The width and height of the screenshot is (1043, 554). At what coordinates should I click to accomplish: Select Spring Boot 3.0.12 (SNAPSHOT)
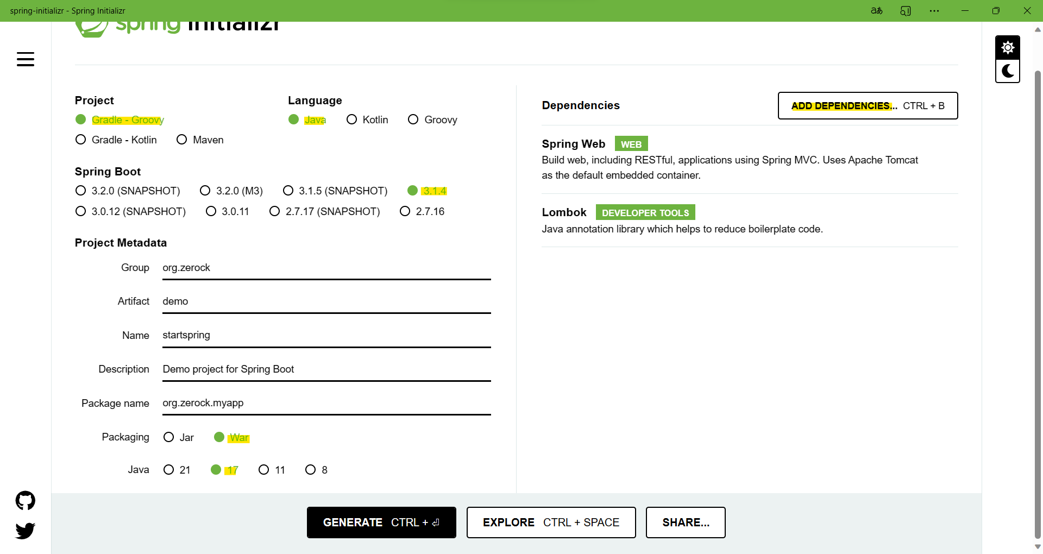(130, 211)
